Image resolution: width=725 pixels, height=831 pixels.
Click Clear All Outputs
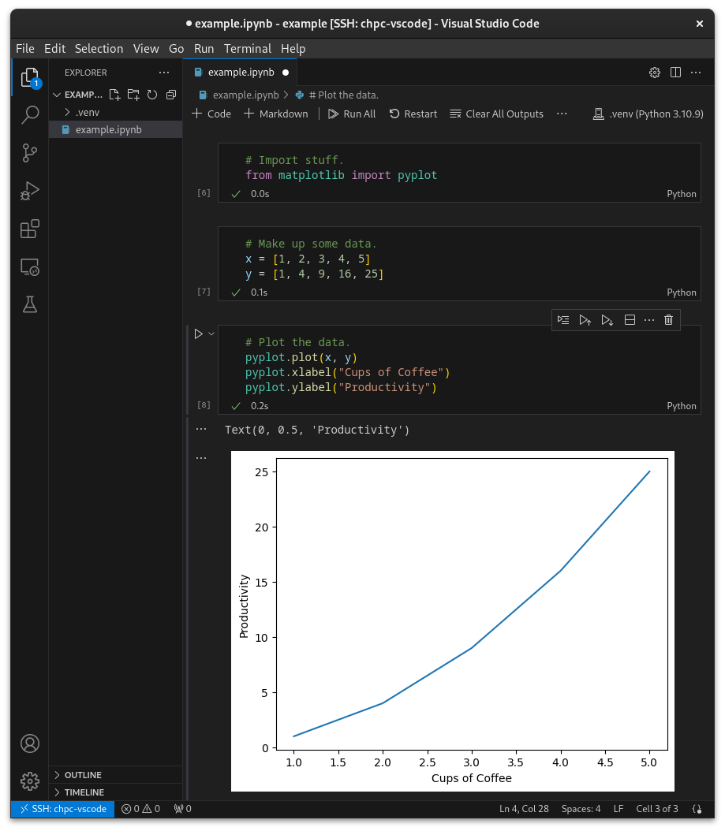tap(496, 114)
